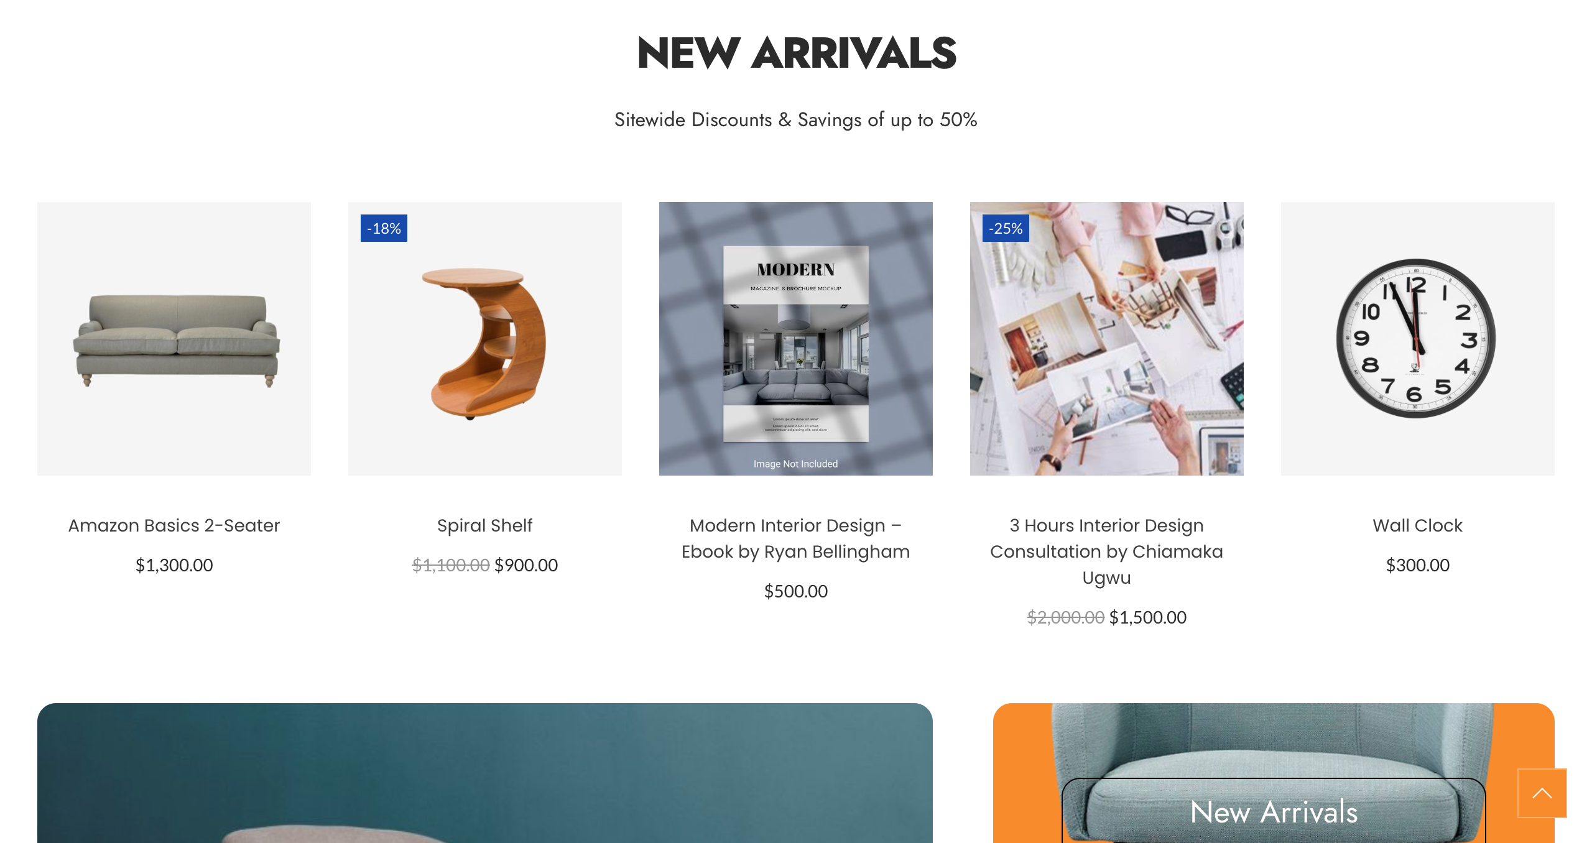
Task: Click the -25% discount badge
Action: pyautogui.click(x=1006, y=228)
